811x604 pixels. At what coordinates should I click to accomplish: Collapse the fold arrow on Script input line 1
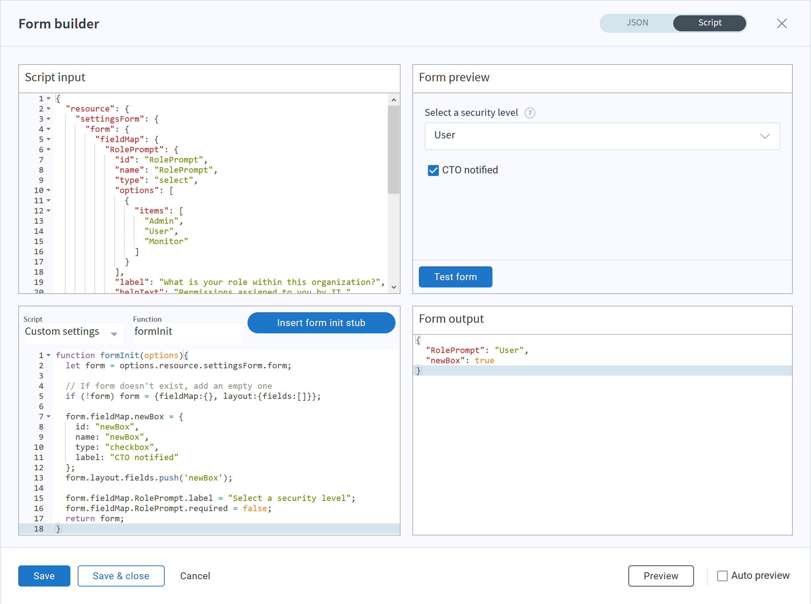[48, 98]
